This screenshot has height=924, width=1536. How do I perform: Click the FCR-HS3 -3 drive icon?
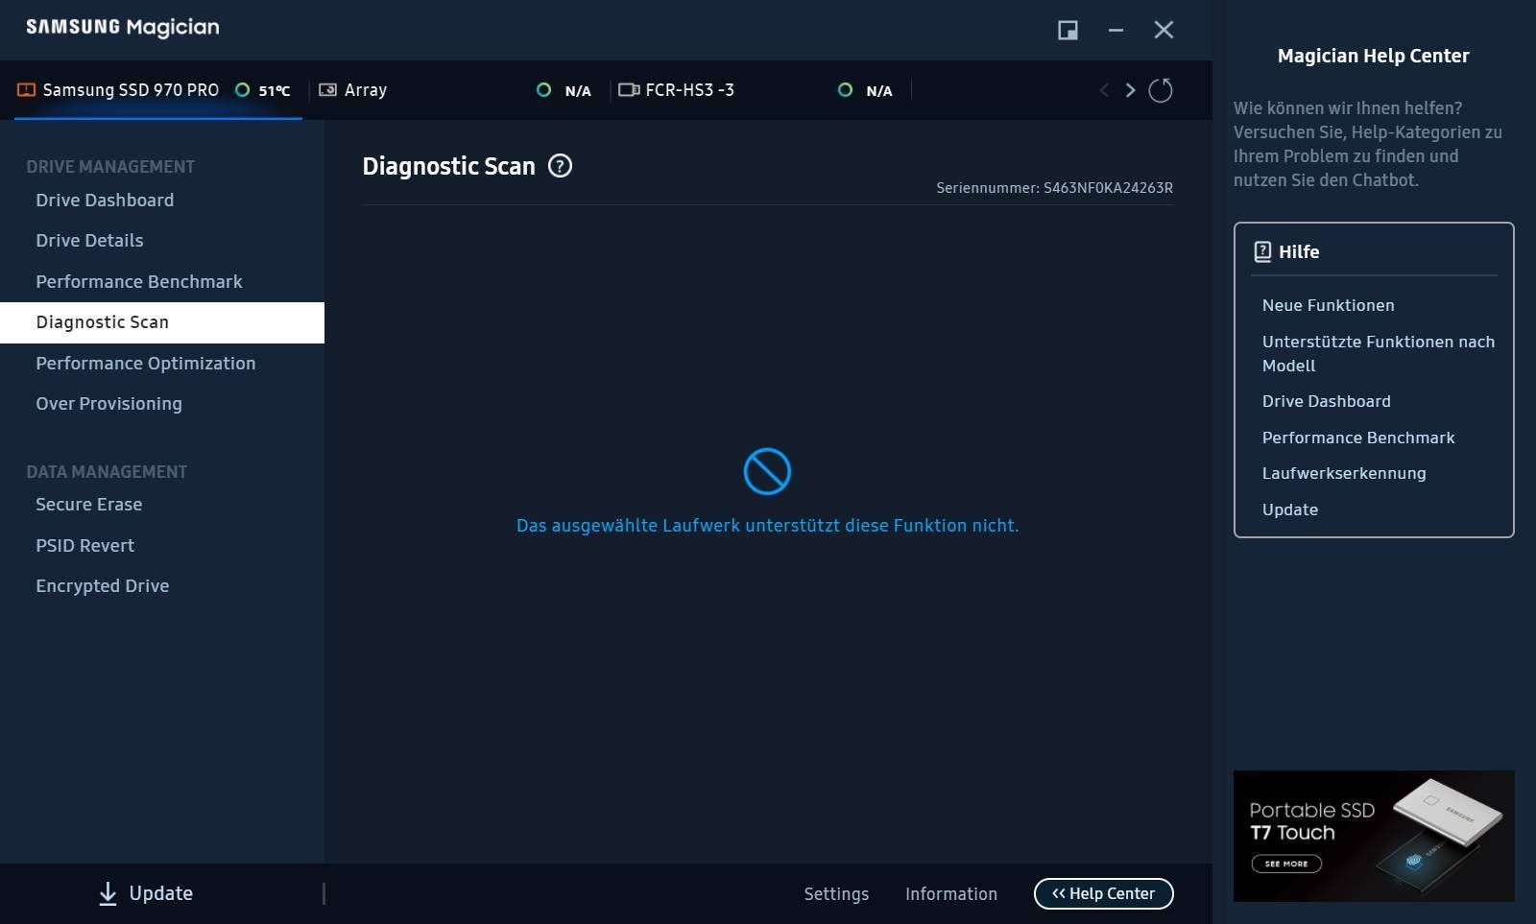[629, 90]
